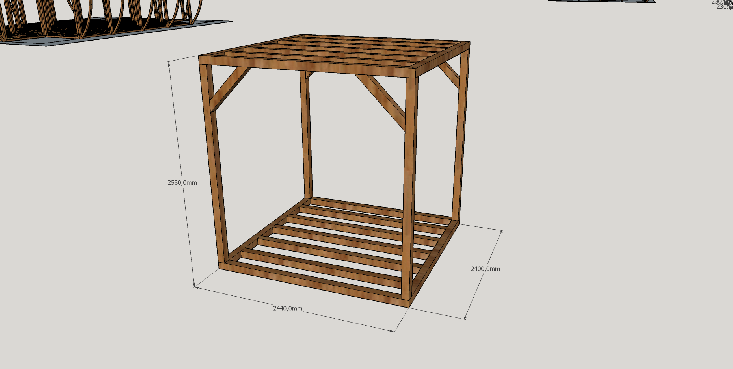
Task: Click the 230,0mm label near the top-right panel
Action: tap(718, 2)
